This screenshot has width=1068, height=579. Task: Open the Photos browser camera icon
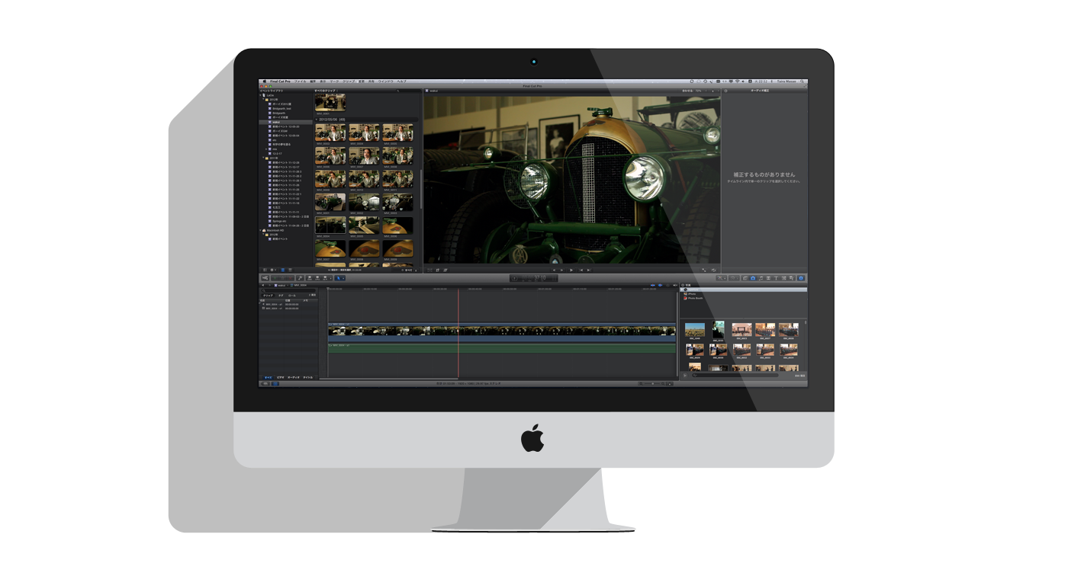[752, 278]
